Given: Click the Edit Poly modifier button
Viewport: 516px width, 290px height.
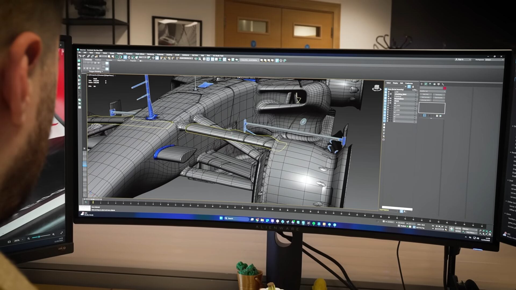Looking at the screenshot, I should [x=426, y=94].
